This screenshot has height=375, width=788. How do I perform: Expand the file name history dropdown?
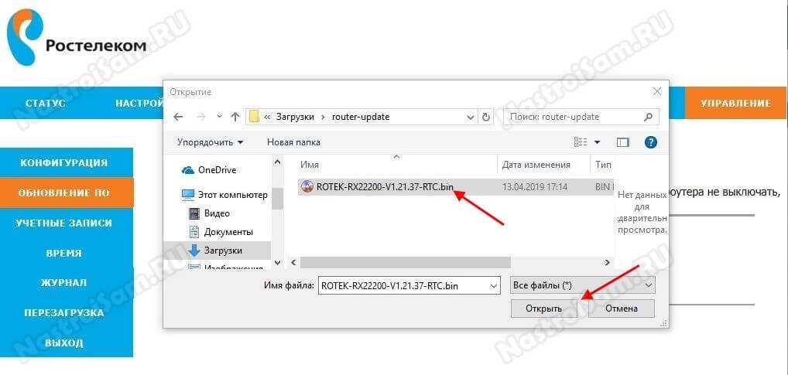click(494, 285)
